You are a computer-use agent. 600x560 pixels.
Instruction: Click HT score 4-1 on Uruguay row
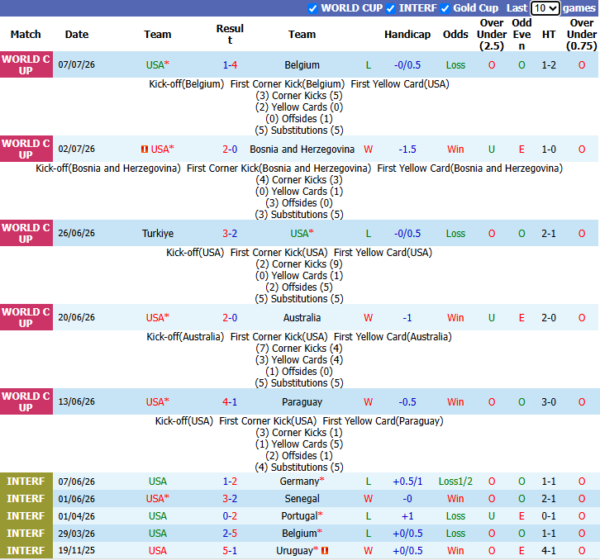point(549,550)
